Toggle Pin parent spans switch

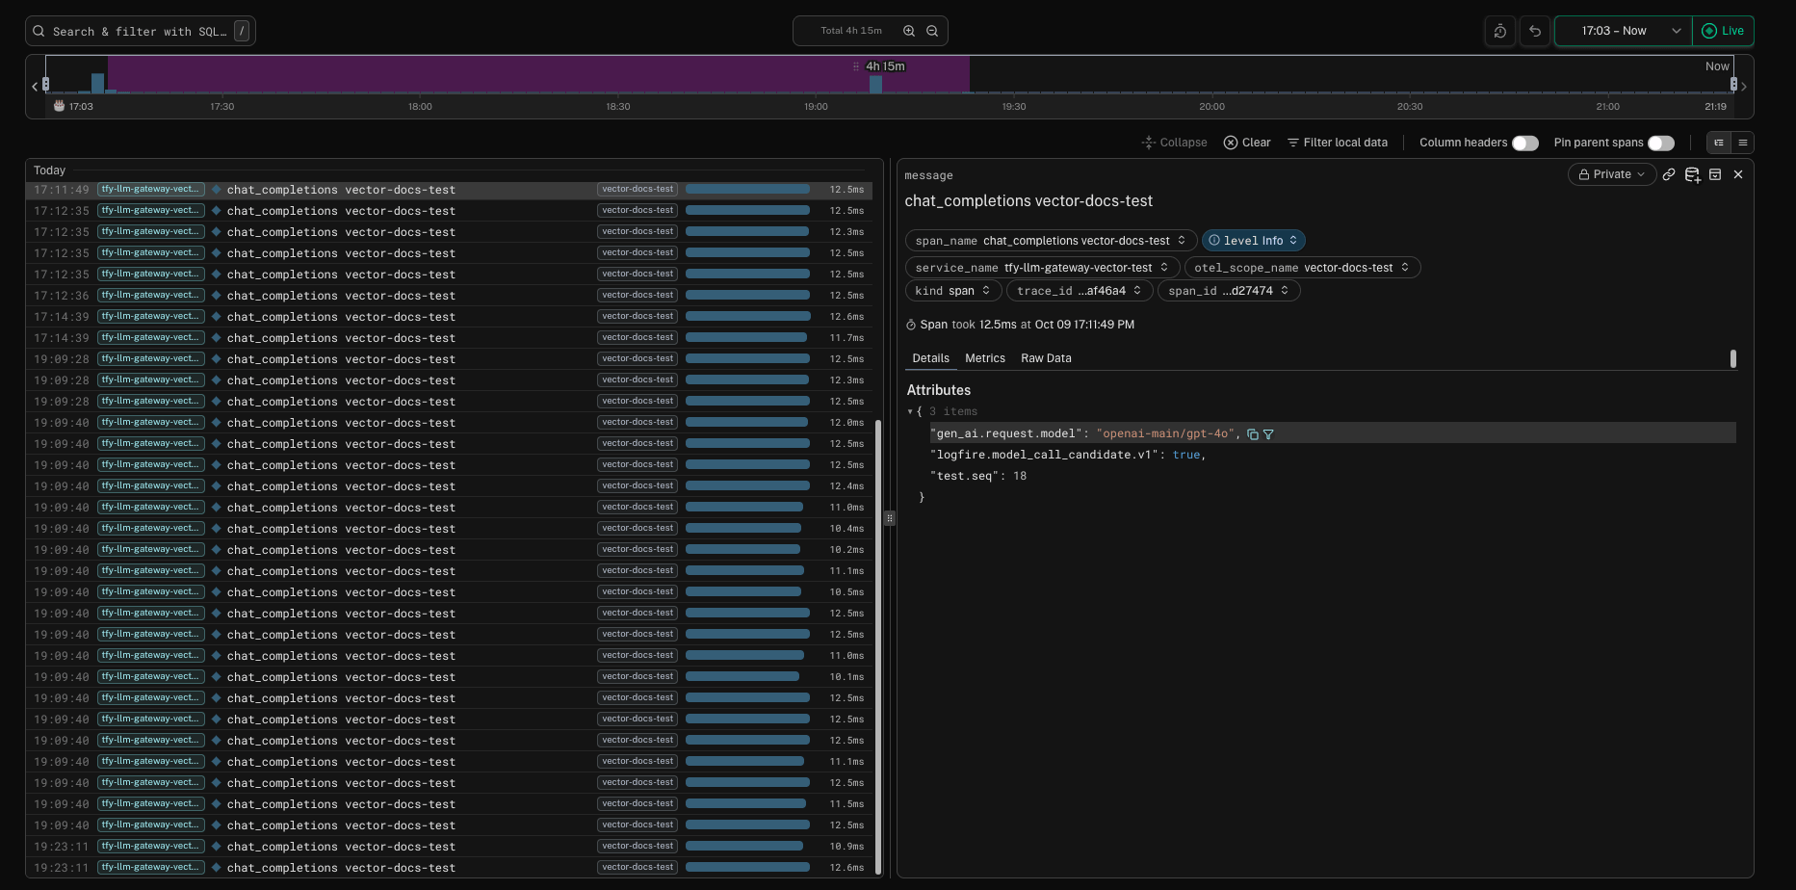click(1661, 143)
